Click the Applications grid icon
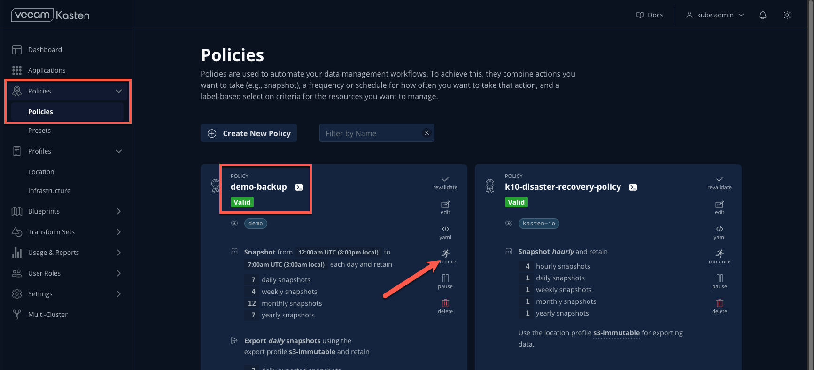Viewport: 814px width, 370px height. click(x=17, y=70)
